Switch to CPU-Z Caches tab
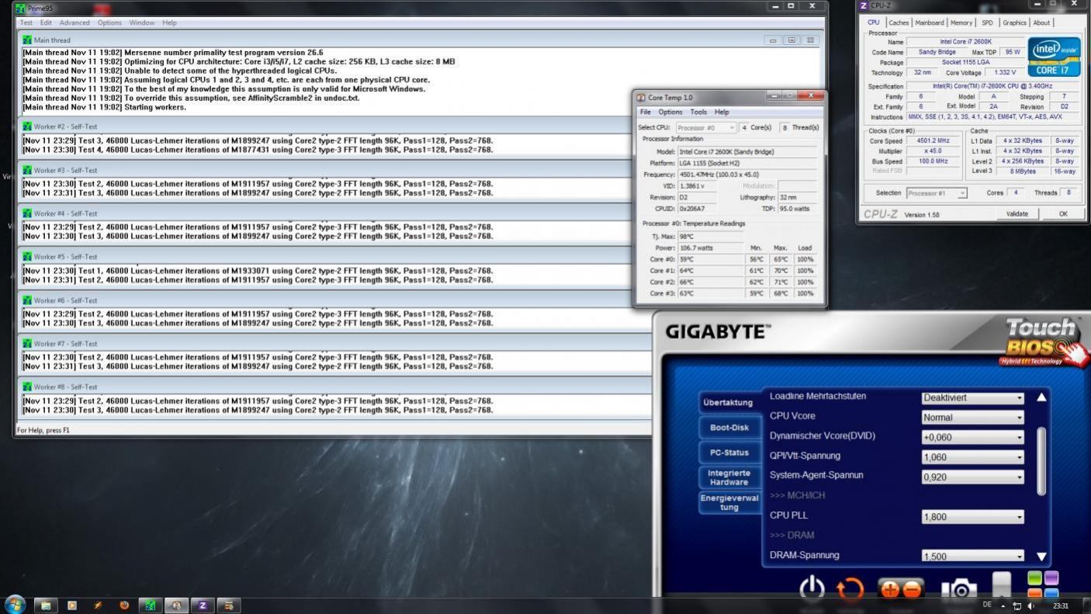1091x614 pixels. 899,23
